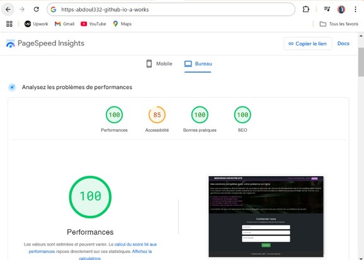Open the apps grid shortcut
Image resolution: width=364 pixels, height=260 pixels.
pyautogui.click(x=9, y=24)
